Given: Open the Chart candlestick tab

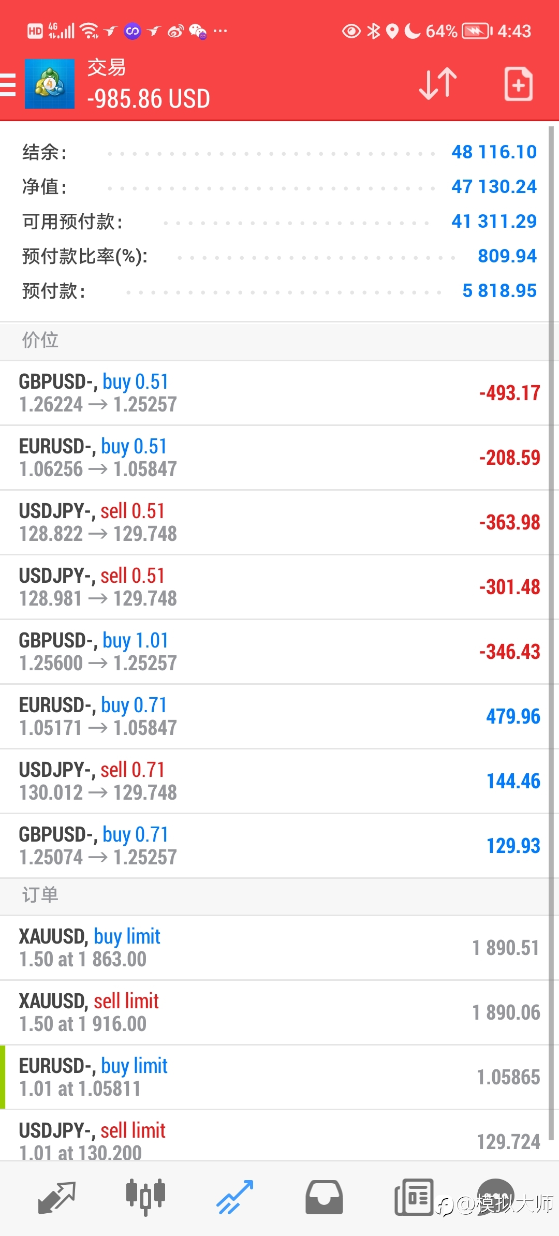Looking at the screenshot, I should (145, 1198).
